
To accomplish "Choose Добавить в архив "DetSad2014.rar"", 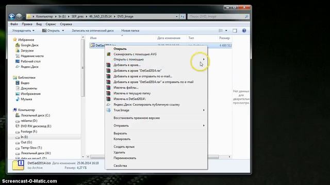I will pyautogui.click(x=156, y=71).
